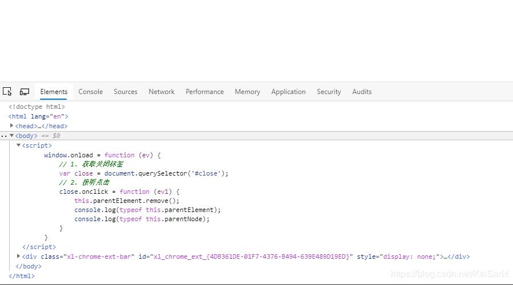The height and width of the screenshot is (285, 513).
Task: Click the '// 1.' comment line
Action: [x=91, y=164]
